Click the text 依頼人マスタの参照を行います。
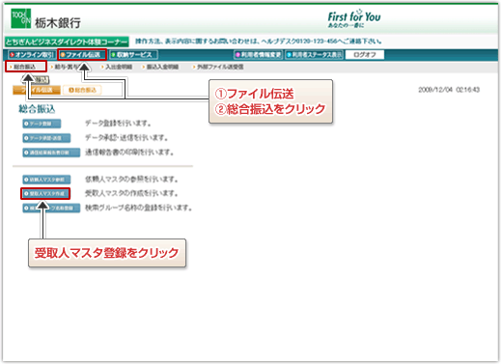Screen dimensions: 502x364 point(131,180)
